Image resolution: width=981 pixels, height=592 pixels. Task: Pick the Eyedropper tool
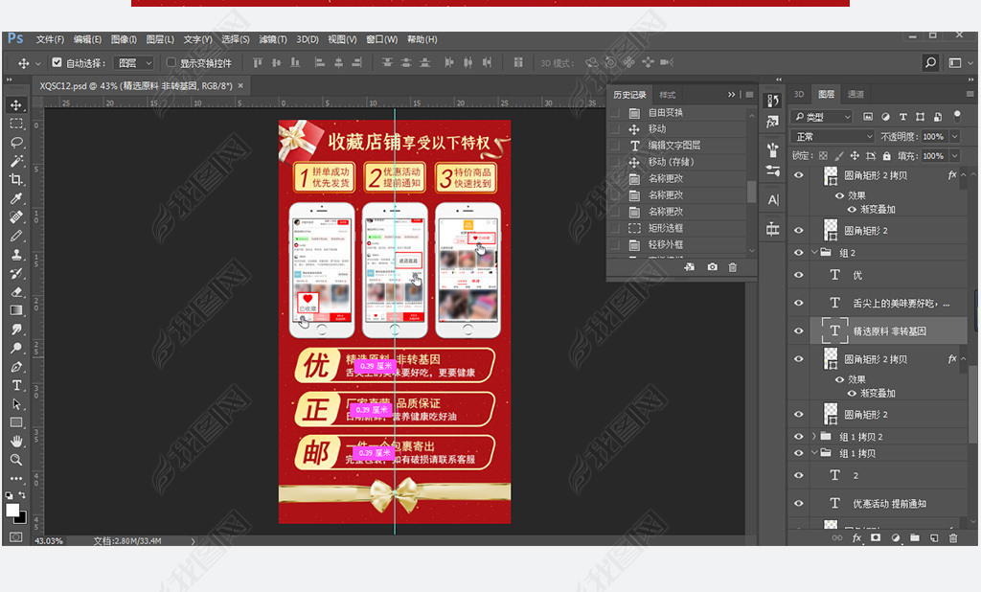tap(16, 198)
